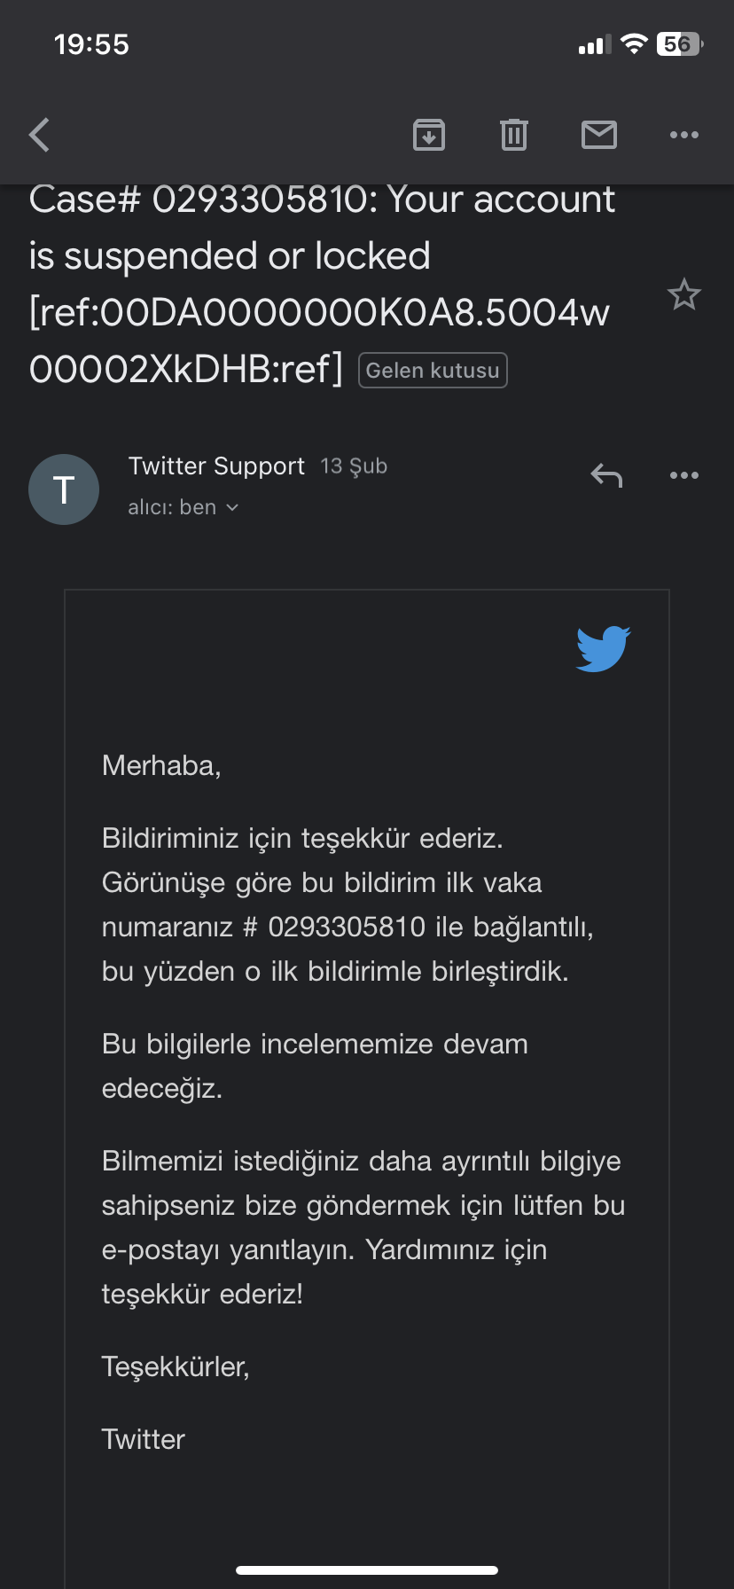Screen dimensions: 734x1589
Task: Tap the battery indicator in status bar
Action: 680,44
